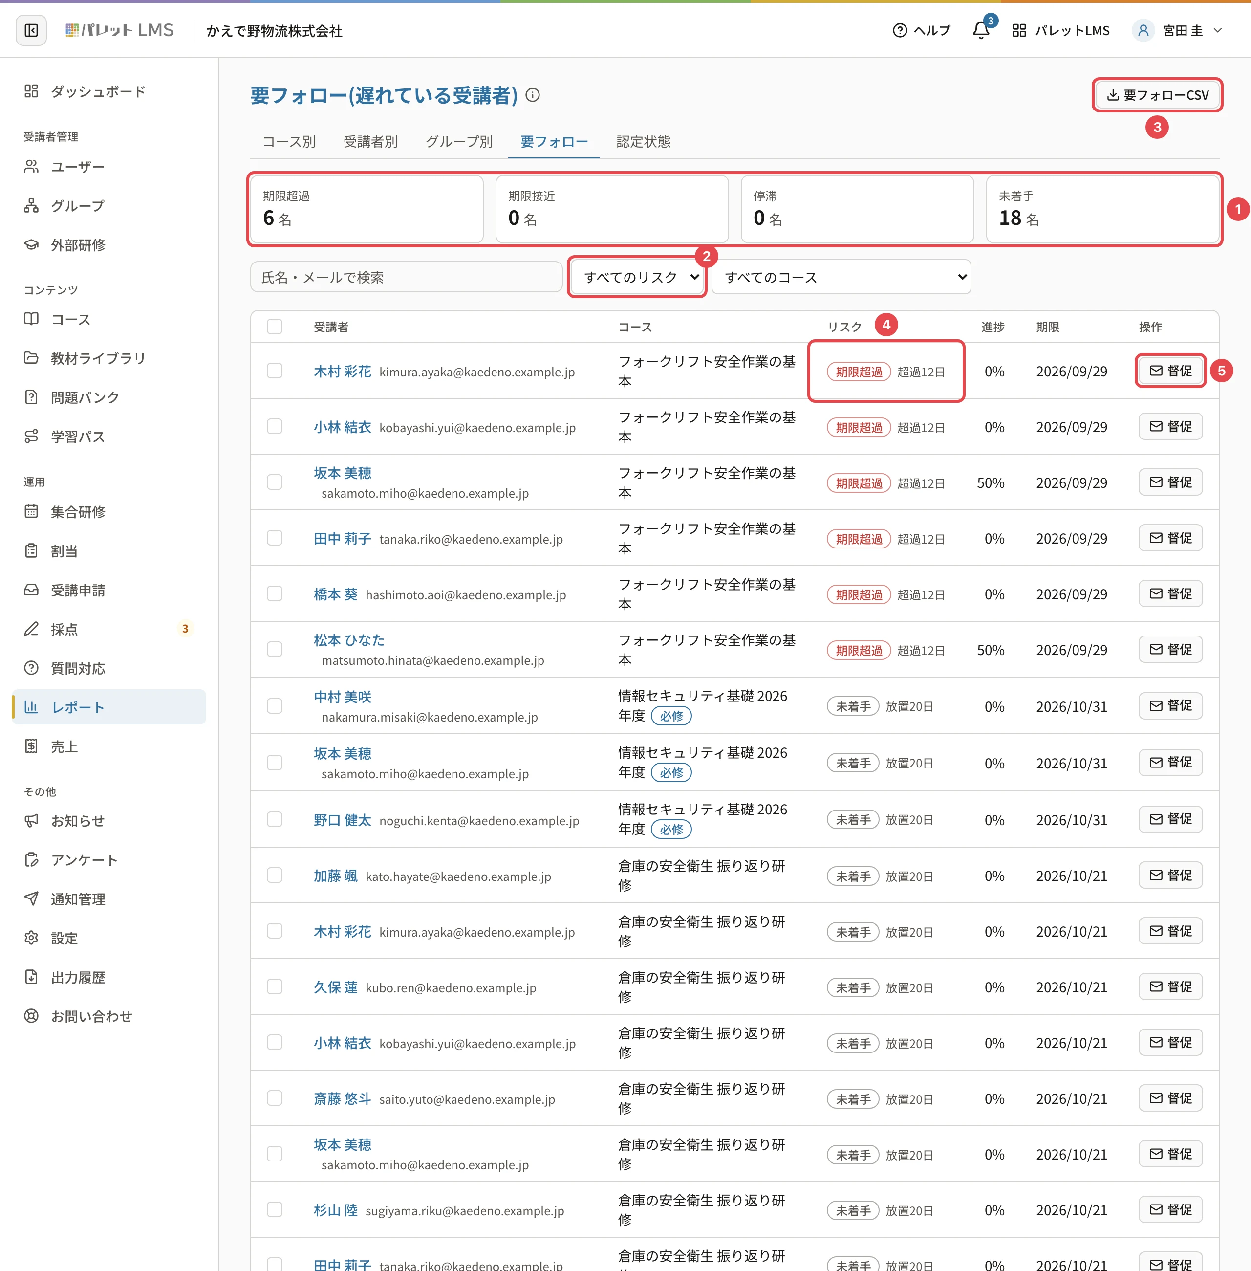
Task: Open the Help menu icon
Action: pos(922,30)
